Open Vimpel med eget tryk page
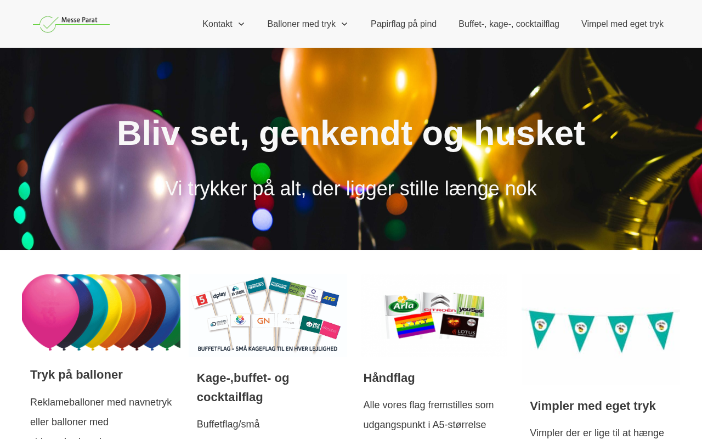The image size is (702, 439). [622, 24]
